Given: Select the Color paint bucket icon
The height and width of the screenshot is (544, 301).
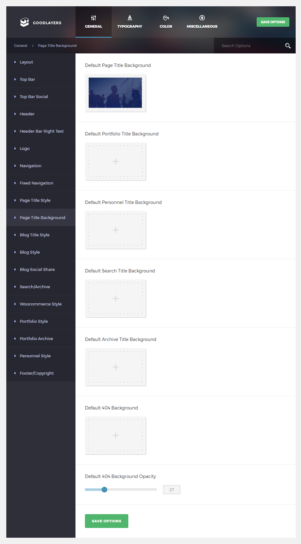Looking at the screenshot, I should pyautogui.click(x=166, y=18).
